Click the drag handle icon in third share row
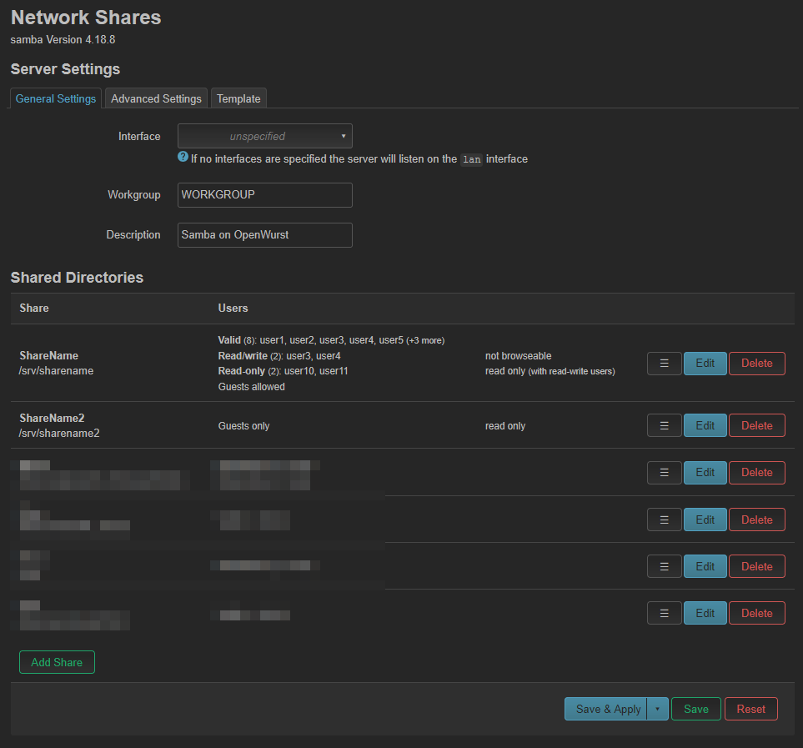803x748 pixels. (664, 472)
